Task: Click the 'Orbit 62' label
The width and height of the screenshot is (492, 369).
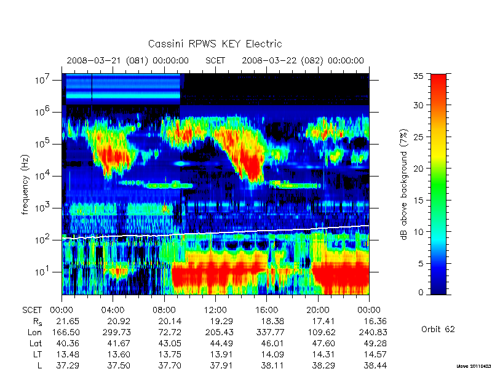Action: [x=438, y=330]
